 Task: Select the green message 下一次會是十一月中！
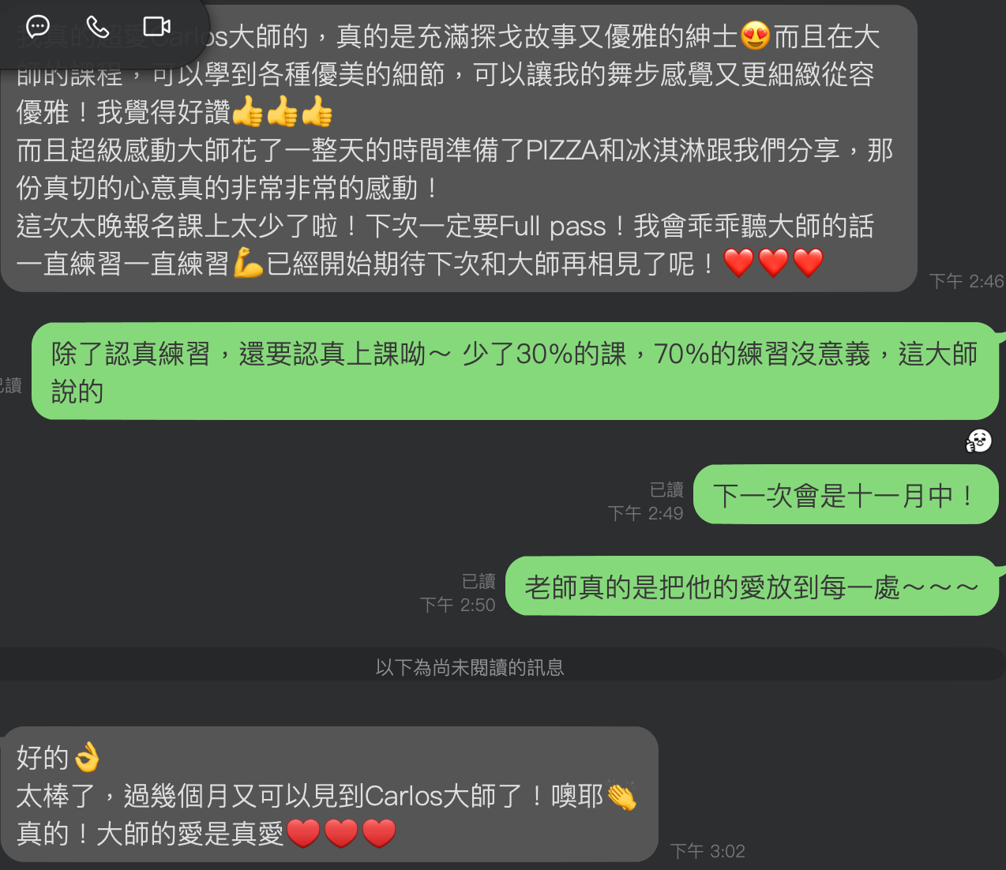pyautogui.click(x=846, y=495)
